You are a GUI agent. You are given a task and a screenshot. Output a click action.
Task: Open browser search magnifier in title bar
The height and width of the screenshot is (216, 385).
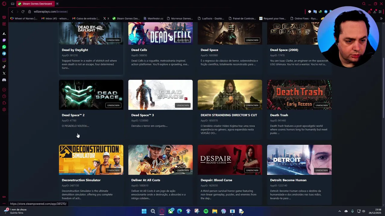(364, 4)
